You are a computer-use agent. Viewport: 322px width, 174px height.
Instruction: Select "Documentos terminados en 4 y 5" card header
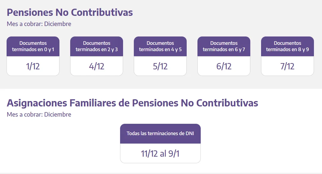point(160,46)
